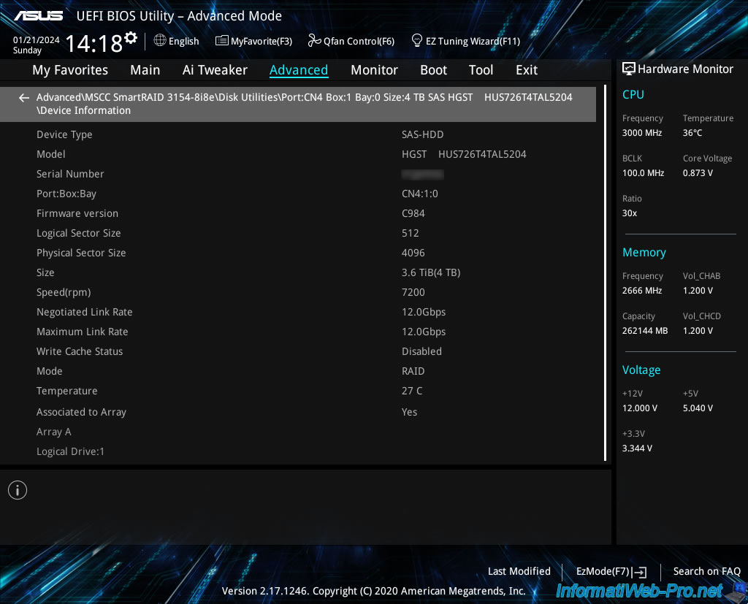Select the Serial Number label
This screenshot has height=604, width=748.
(x=70, y=174)
